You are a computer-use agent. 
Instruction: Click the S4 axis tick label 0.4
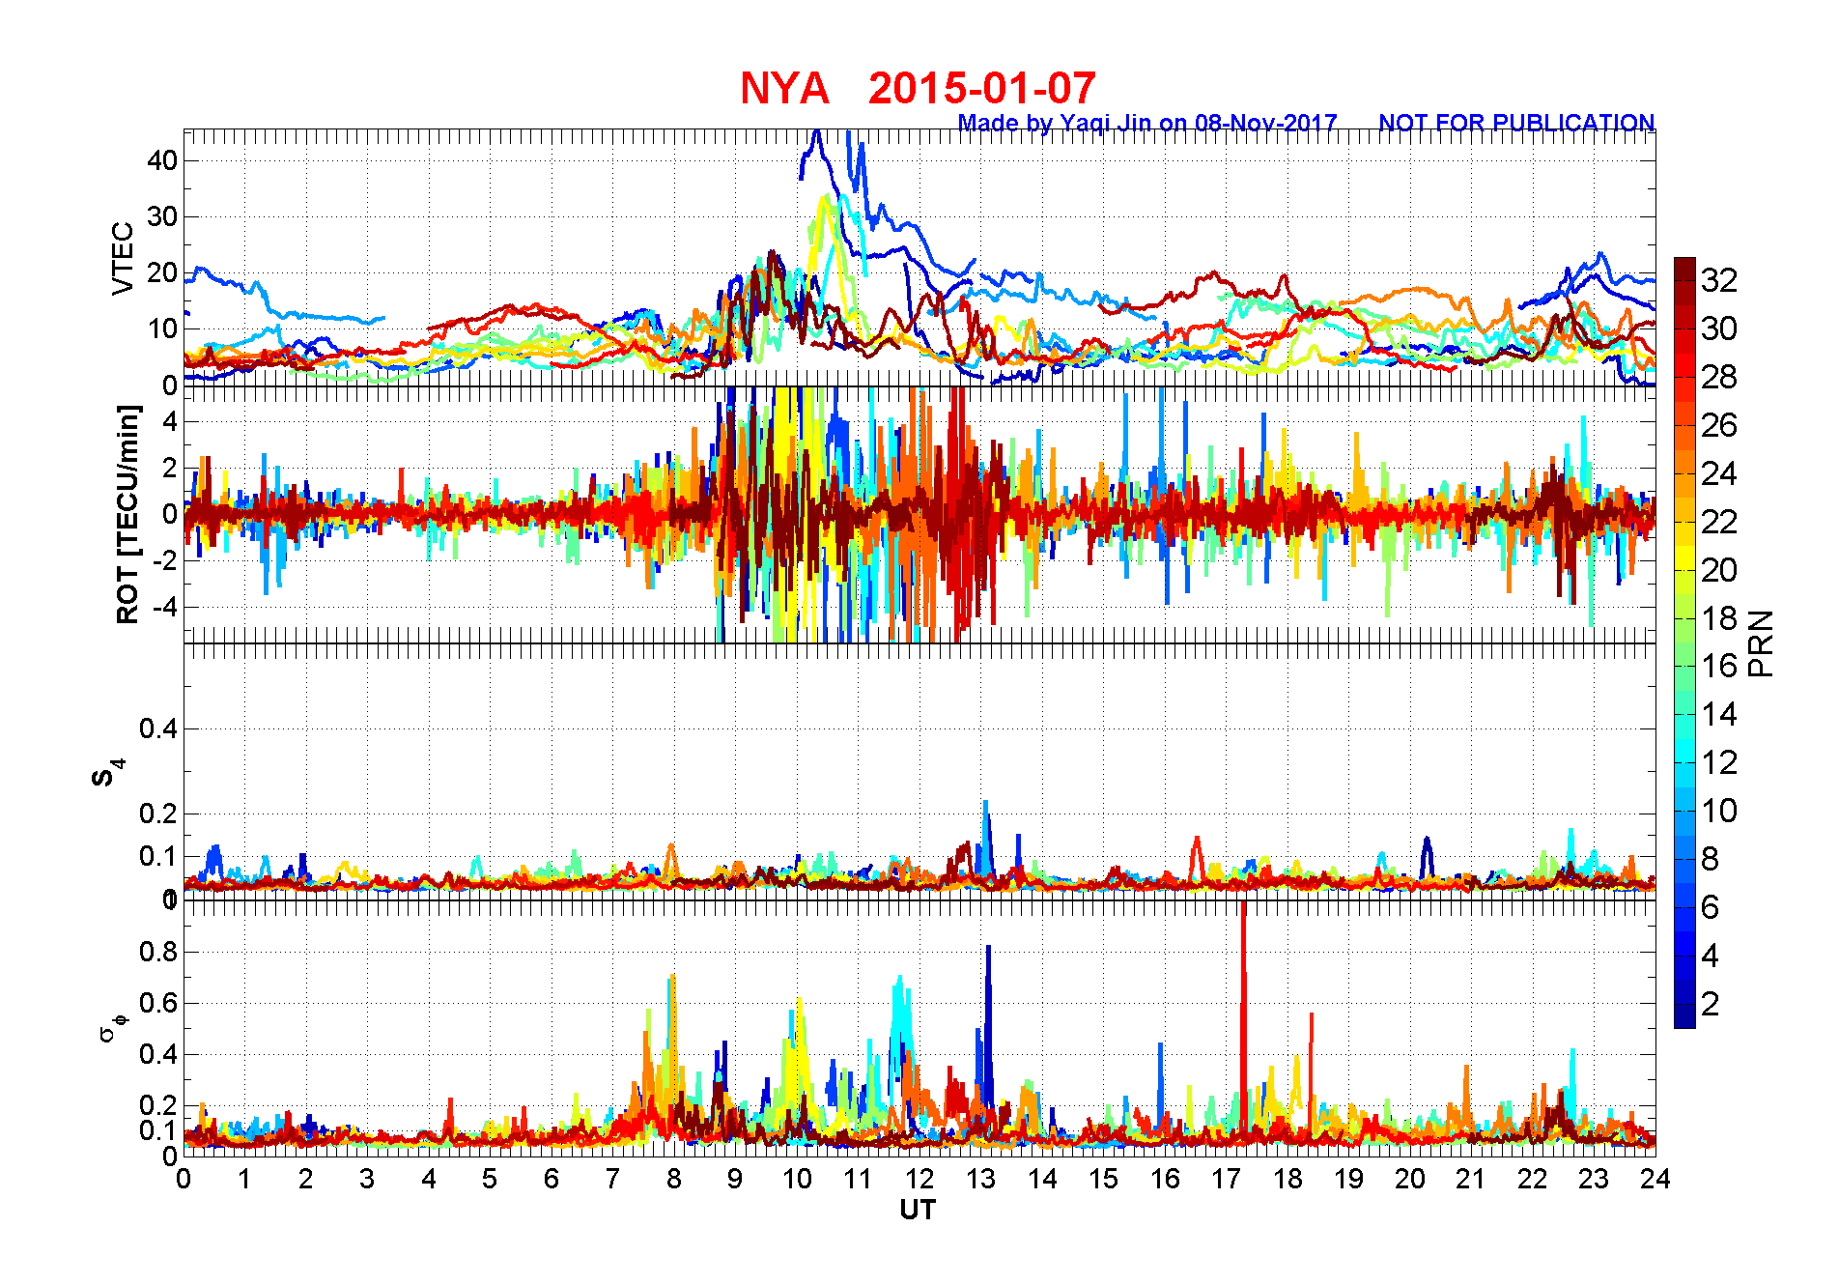coord(158,728)
